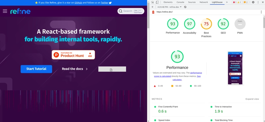265x122 pixels.
Task: Open the Lighthouse report tools menu
Action: [261, 12]
